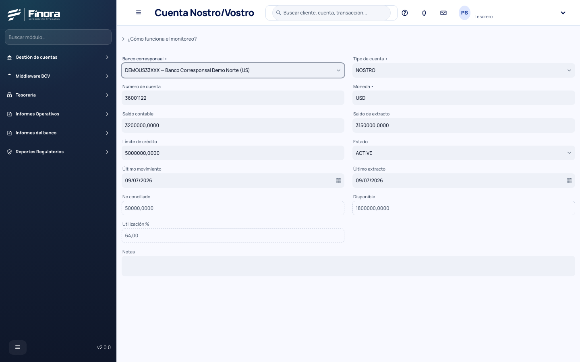Click the search magnifier icon
Viewport: 580px width, 362px height.
tap(278, 13)
